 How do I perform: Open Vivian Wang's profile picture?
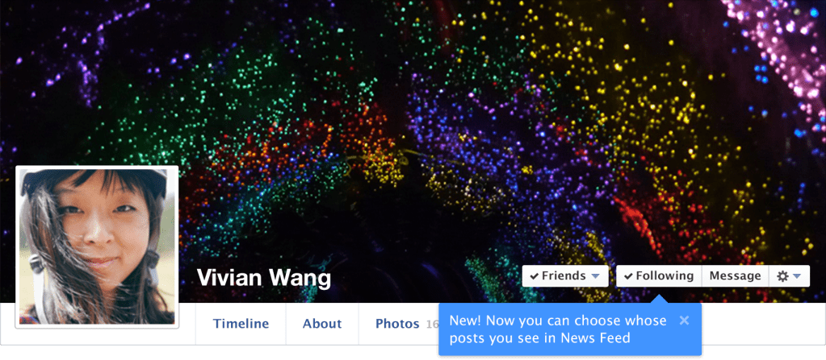coord(97,247)
